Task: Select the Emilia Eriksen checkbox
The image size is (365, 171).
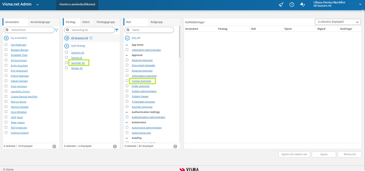Action: pyautogui.click(x=6, y=60)
